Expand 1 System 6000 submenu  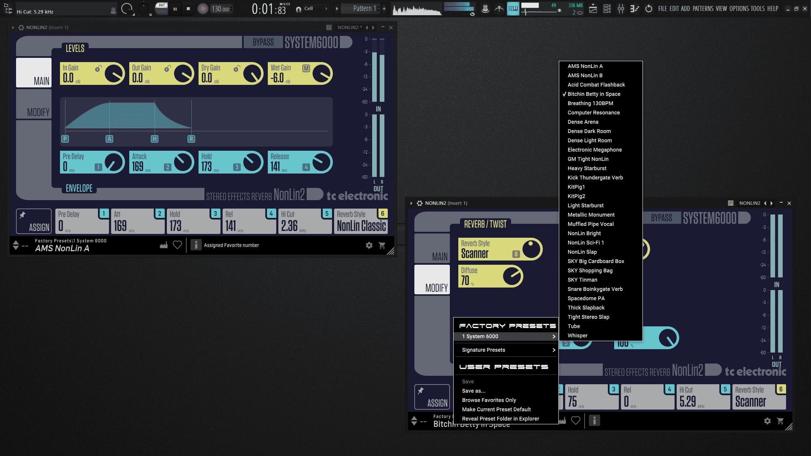(x=506, y=337)
